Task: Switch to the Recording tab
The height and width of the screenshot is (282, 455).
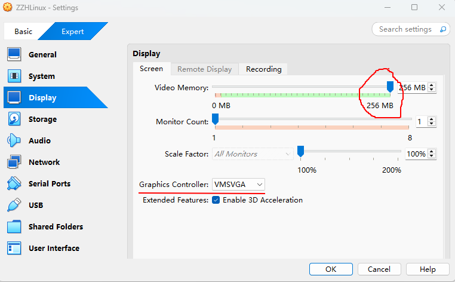Action: tap(263, 69)
